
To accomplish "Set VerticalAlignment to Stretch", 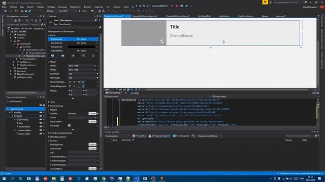I will click(83, 86).
